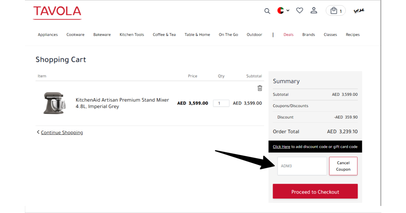
Task: Open the account profile icon
Action: coord(314,10)
